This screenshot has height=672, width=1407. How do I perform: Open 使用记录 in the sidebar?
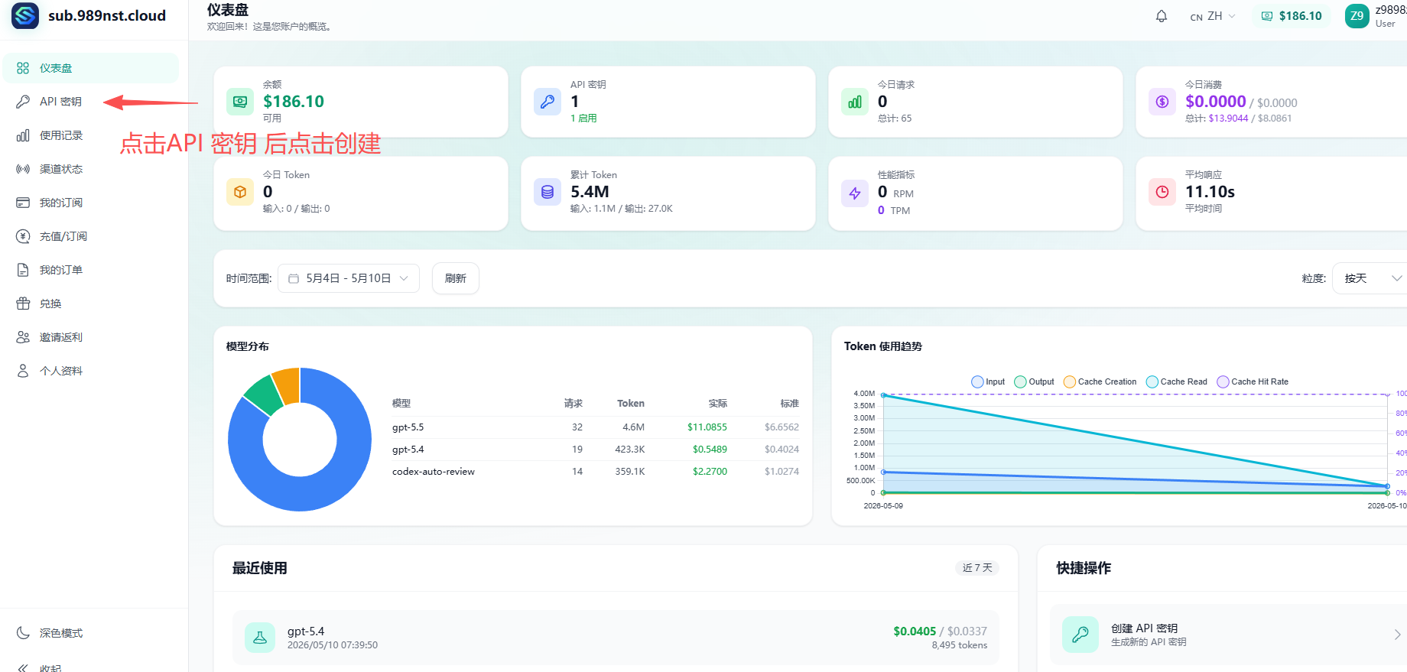[91, 135]
